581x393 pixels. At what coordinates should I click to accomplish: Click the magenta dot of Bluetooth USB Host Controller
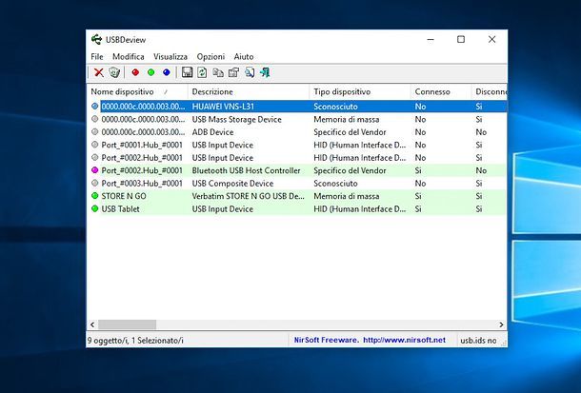[x=95, y=170]
